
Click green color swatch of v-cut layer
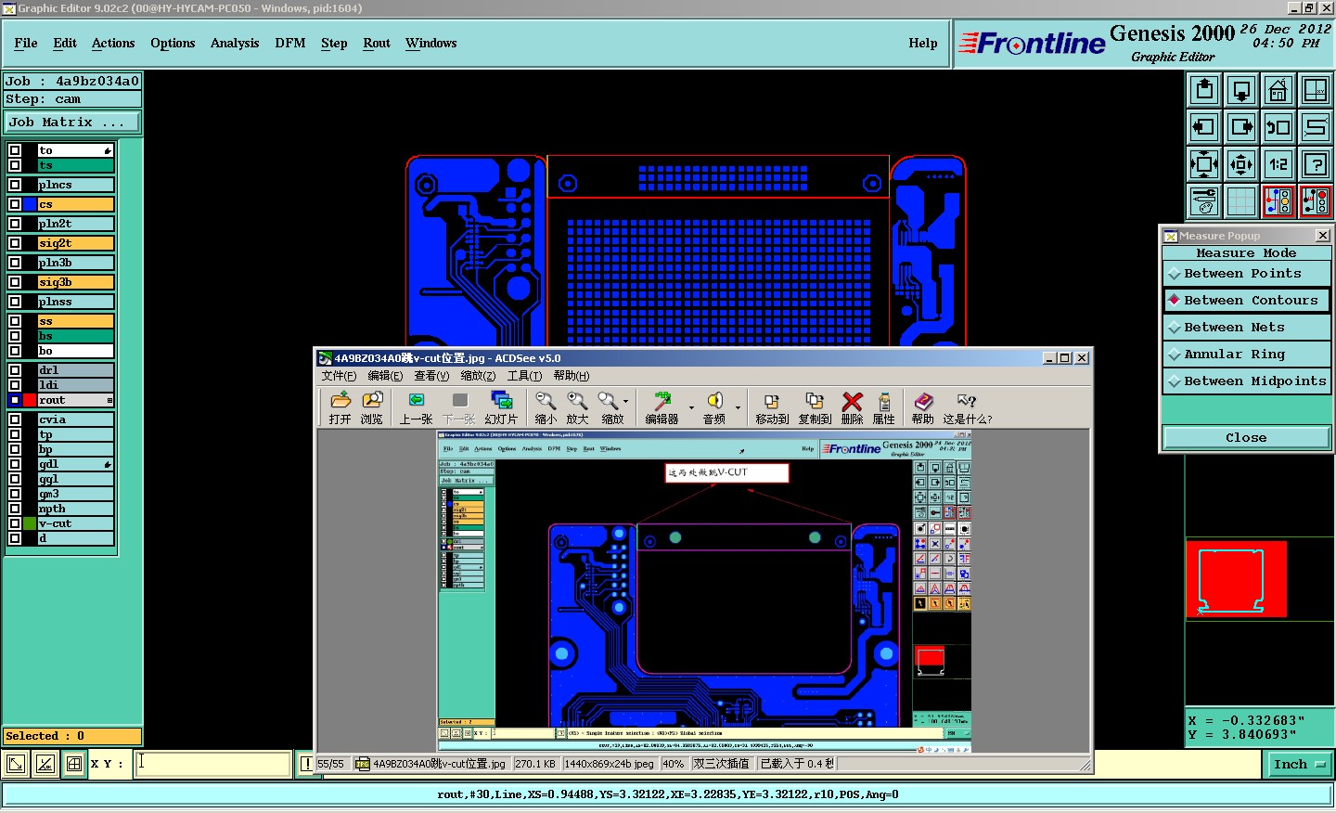pos(30,523)
